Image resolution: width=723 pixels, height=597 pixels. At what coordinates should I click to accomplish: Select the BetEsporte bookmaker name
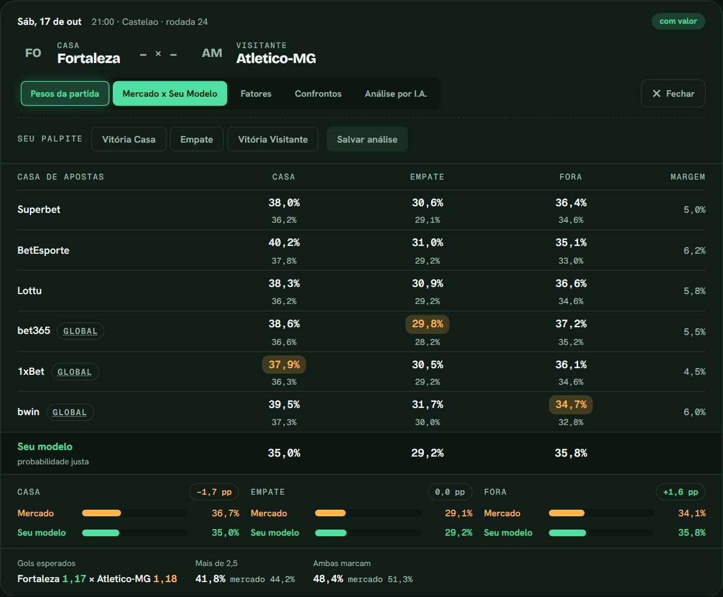click(43, 250)
